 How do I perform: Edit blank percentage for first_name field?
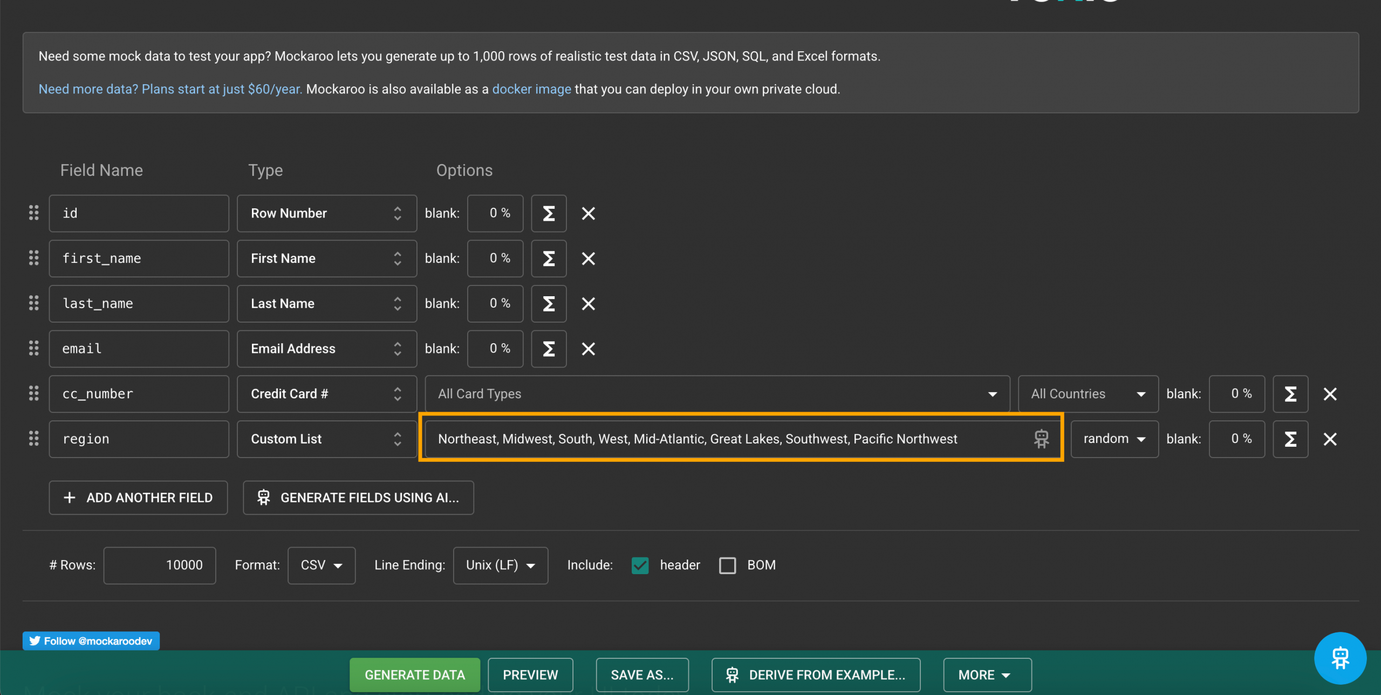(495, 258)
